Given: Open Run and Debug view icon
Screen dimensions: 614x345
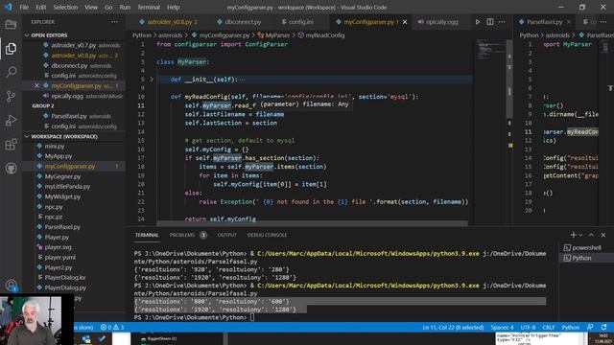Looking at the screenshot, I should tap(11, 121).
